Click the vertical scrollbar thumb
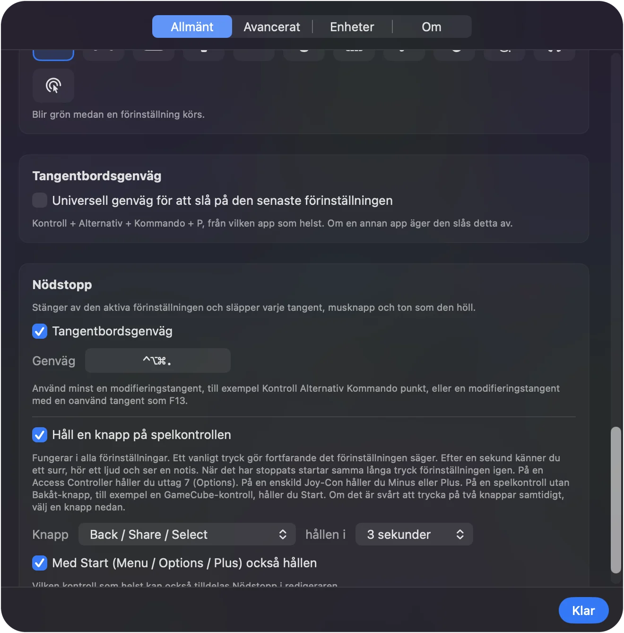Image resolution: width=624 pixels, height=633 pixels. point(615,500)
